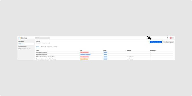192x96 pixels.
Task: Click the Registro de empleados type tag
Action: pos(85,55)
